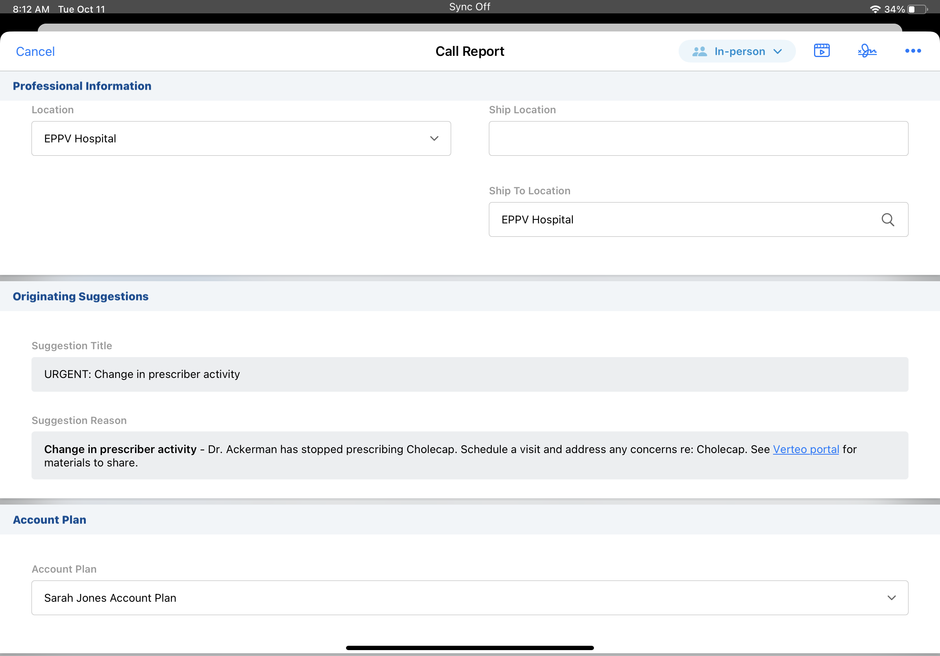The width and height of the screenshot is (940, 656).
Task: Click the Ship To Location text field
Action: (x=675, y=219)
